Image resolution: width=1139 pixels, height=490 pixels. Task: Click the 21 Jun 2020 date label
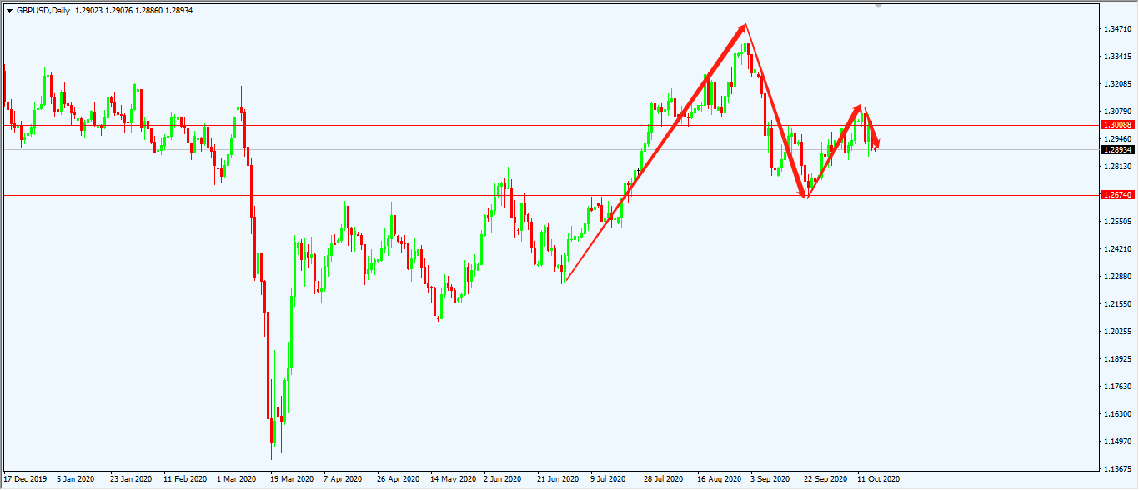559,479
